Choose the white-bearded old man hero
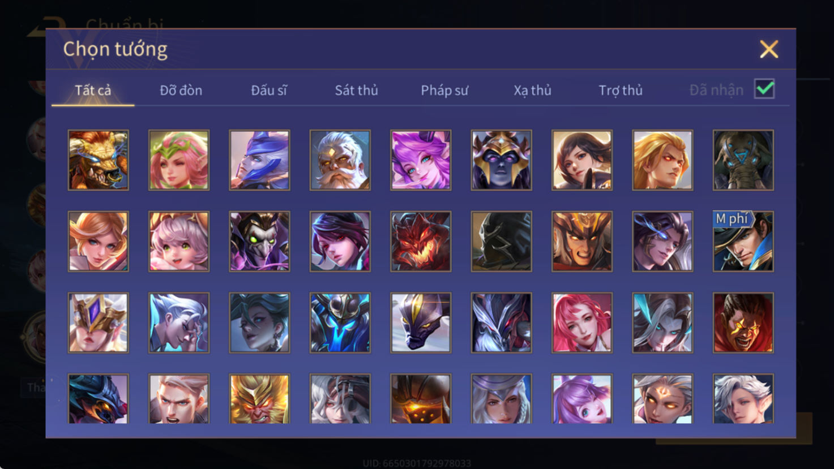Viewport: 834px width, 469px height. (340, 160)
